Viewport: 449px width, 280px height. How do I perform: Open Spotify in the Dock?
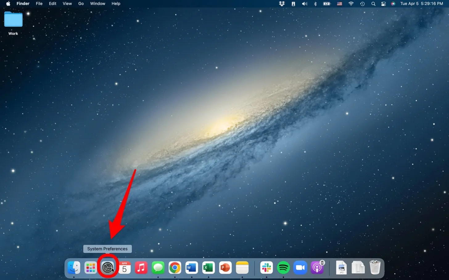coord(283,268)
